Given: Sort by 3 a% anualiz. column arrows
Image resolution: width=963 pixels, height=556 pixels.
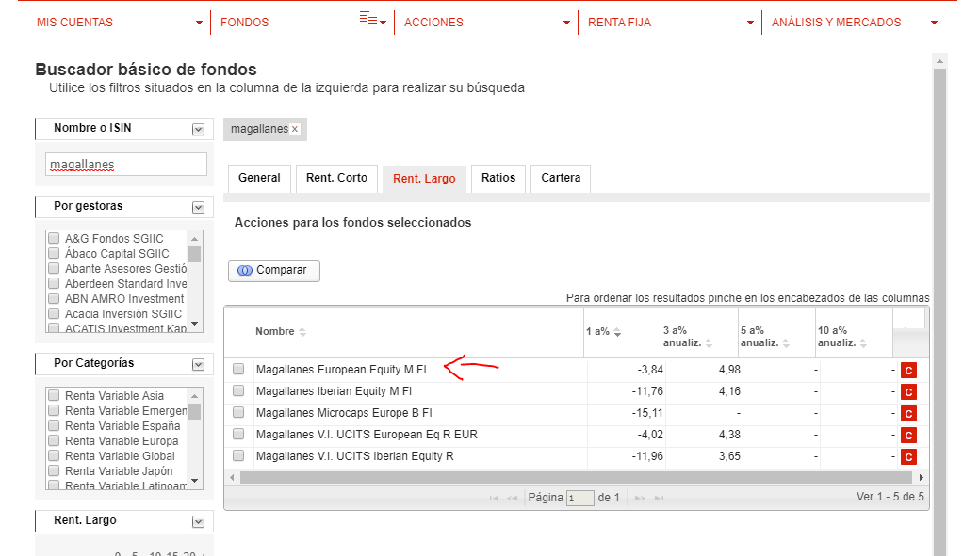Looking at the screenshot, I should tap(709, 343).
